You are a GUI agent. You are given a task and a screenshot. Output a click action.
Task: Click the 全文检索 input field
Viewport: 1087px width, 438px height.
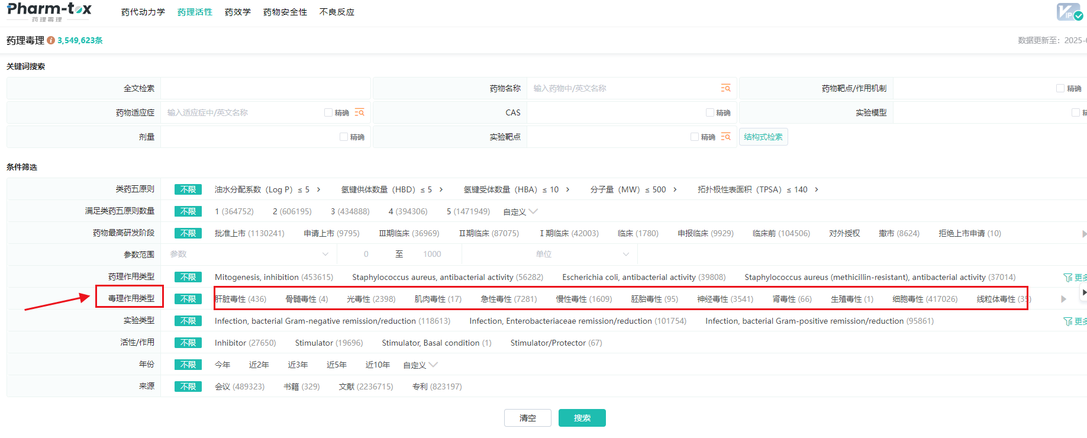click(265, 88)
